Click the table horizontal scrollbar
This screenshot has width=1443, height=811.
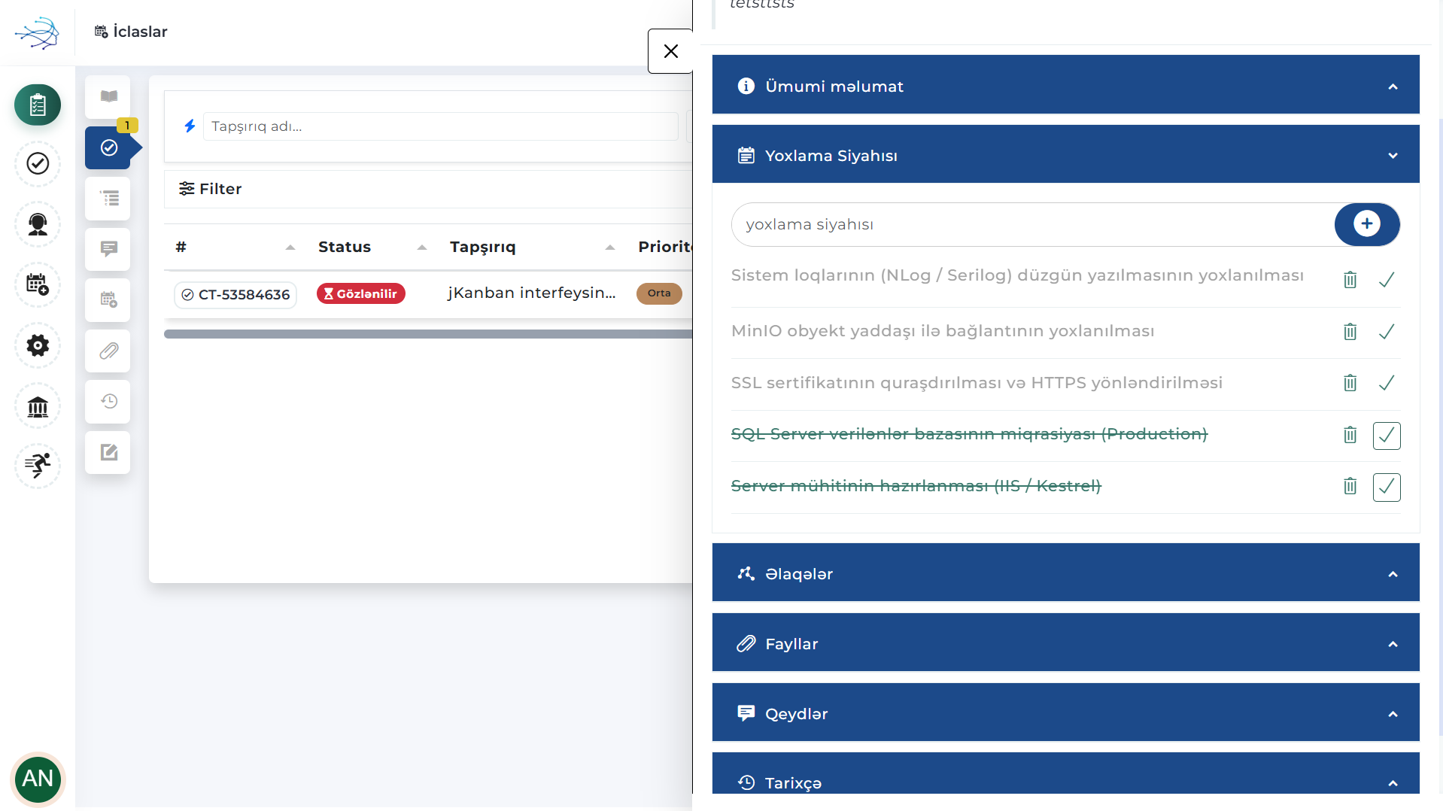pos(428,334)
